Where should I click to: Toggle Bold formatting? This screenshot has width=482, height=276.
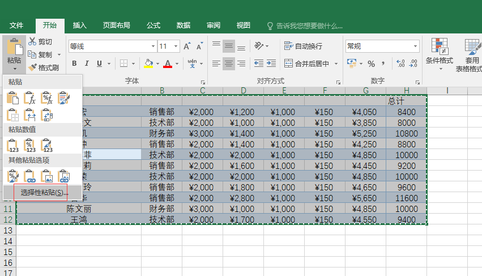click(x=74, y=63)
